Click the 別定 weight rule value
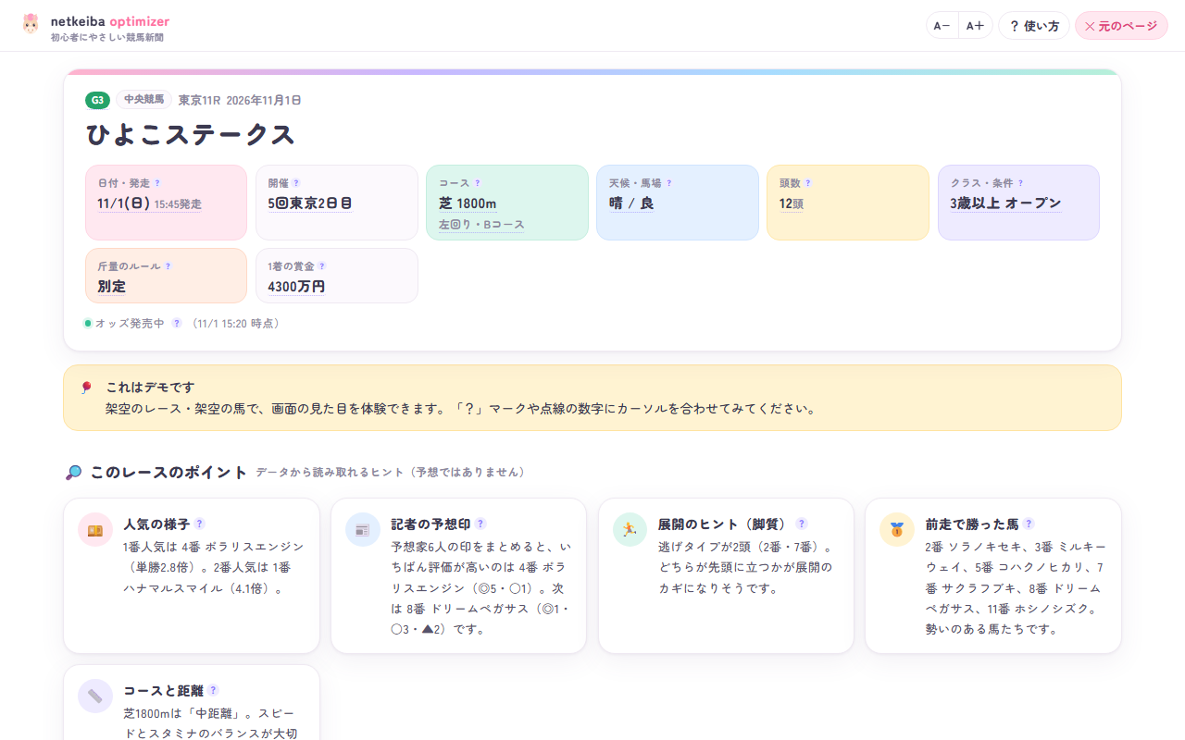The width and height of the screenshot is (1185, 740). [x=111, y=287]
